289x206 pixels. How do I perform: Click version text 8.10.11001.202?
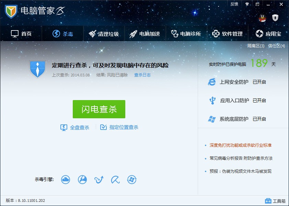coord(31,201)
